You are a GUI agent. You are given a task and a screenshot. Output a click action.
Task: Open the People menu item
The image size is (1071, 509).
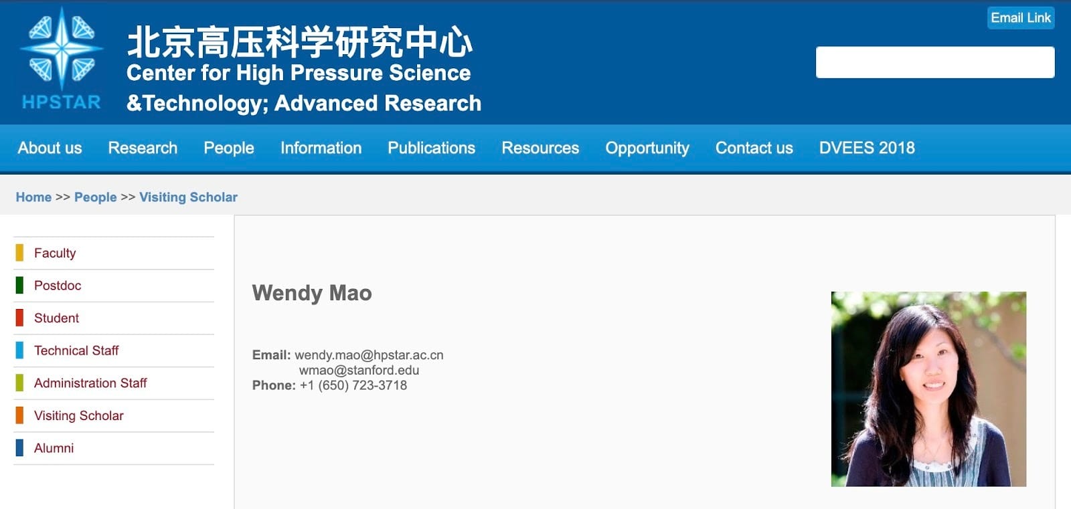tap(229, 148)
